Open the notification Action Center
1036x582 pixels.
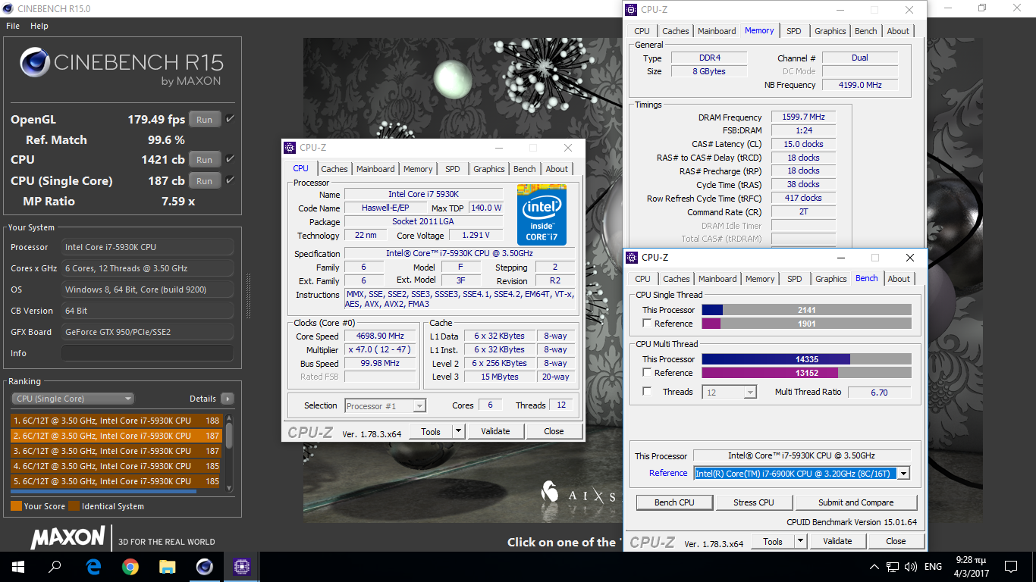[x=1011, y=566]
